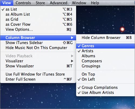Viewport: 135px width, 109px height.
Task: Open the Controls menu
Action: click(x=23, y=3)
